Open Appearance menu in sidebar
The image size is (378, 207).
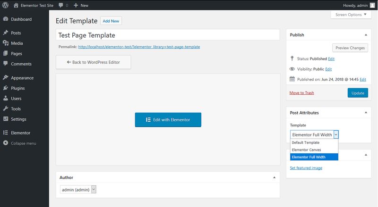pyautogui.click(x=22, y=78)
